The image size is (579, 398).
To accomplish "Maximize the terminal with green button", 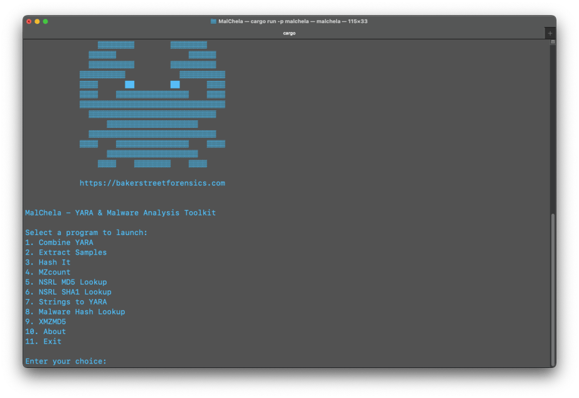I will (45, 21).
